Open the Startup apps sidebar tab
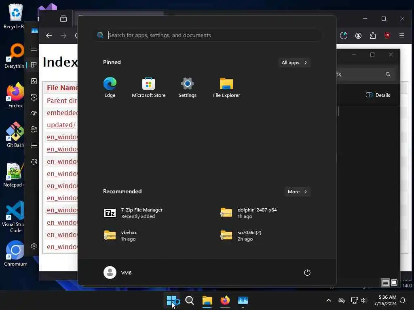This screenshot has width=414, height=310. point(34,113)
